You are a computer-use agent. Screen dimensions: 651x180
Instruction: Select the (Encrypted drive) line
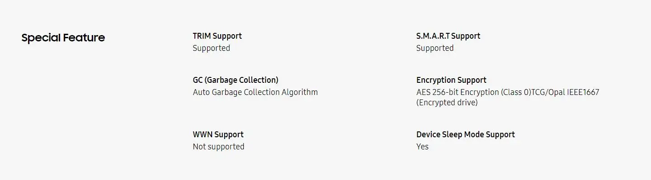447,103
